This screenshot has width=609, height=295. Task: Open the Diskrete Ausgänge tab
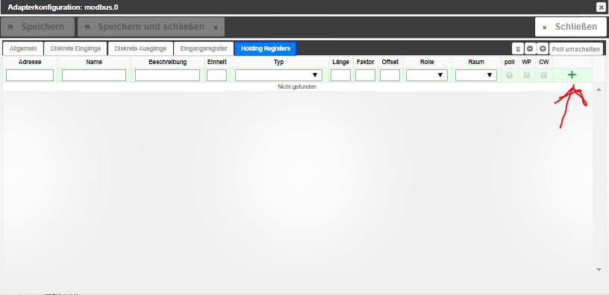coord(140,49)
